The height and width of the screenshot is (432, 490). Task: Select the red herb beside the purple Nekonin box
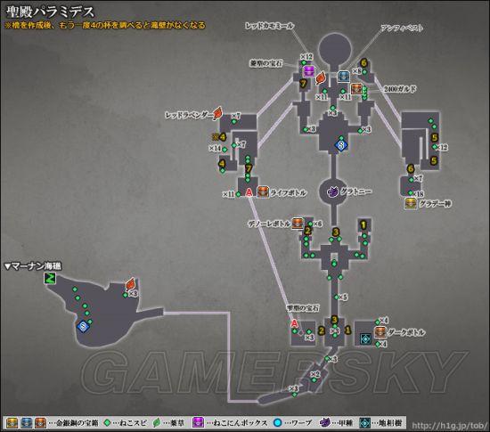[x=321, y=78]
